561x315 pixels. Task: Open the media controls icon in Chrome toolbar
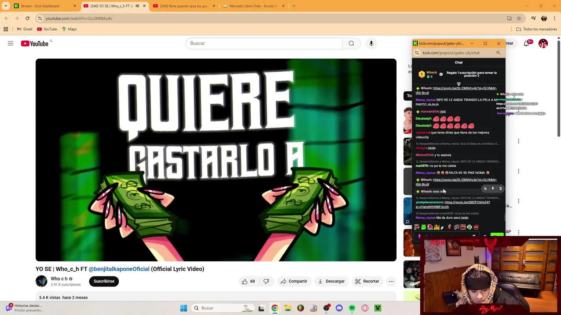(533, 18)
